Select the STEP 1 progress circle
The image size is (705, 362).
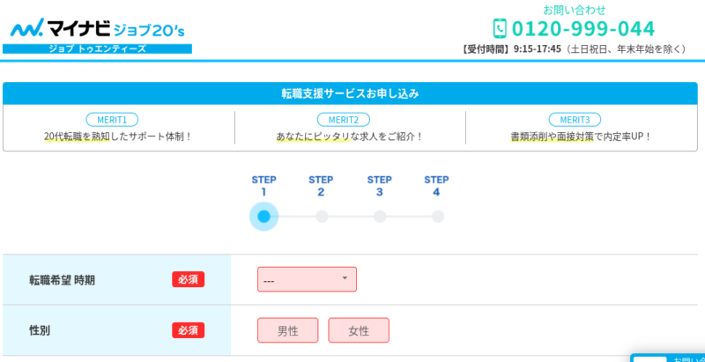(263, 217)
